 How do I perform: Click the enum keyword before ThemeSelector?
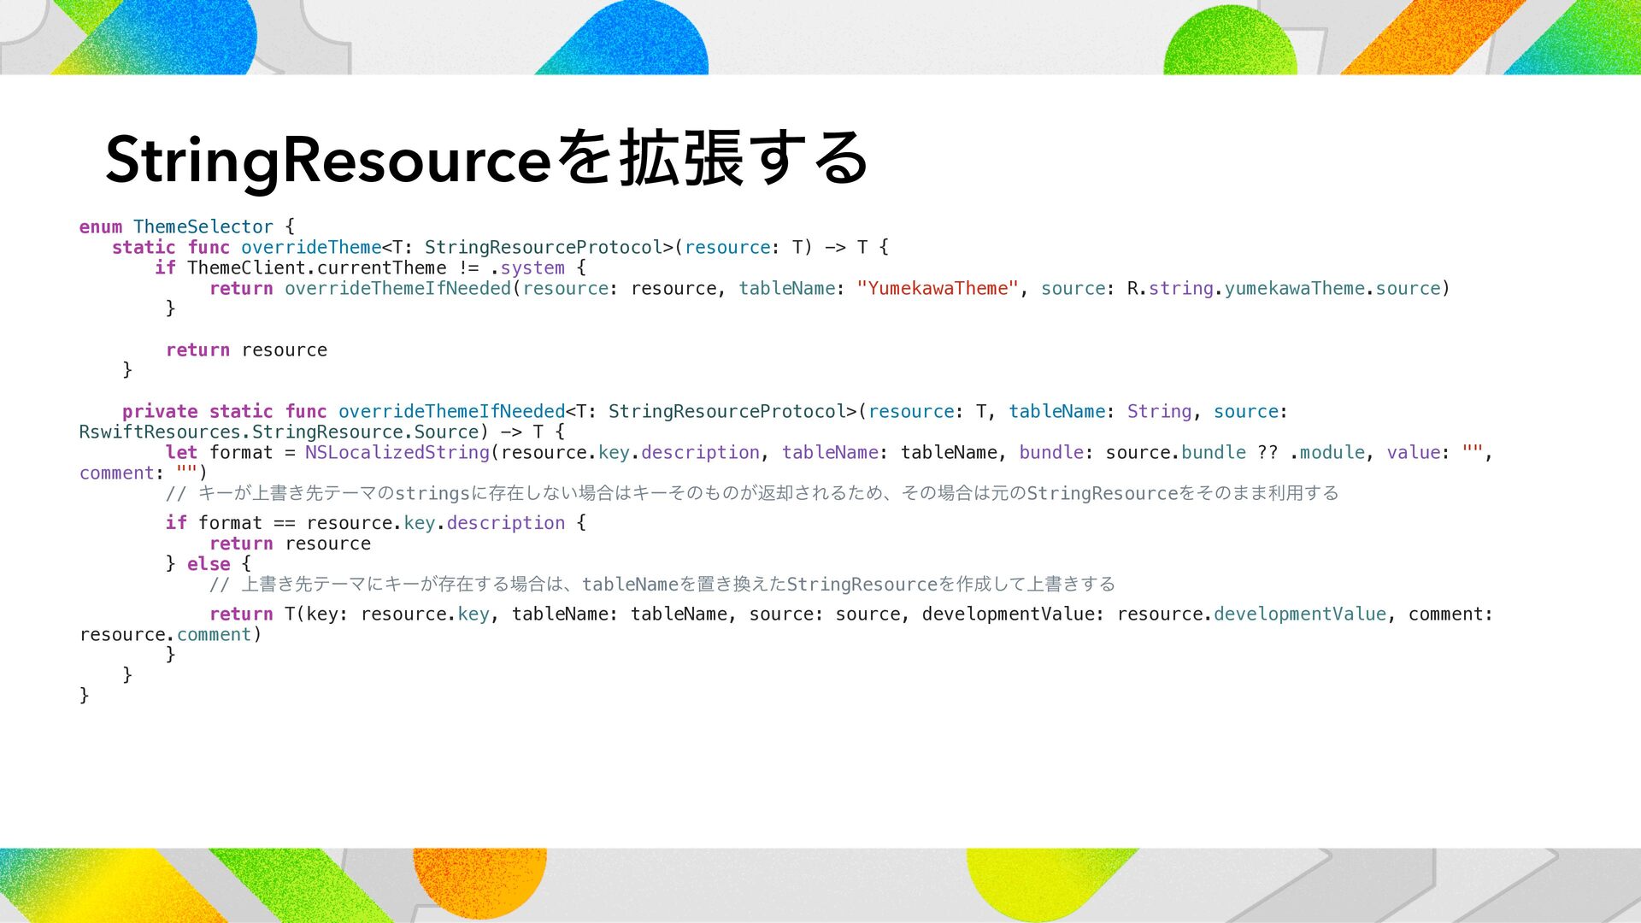(100, 226)
